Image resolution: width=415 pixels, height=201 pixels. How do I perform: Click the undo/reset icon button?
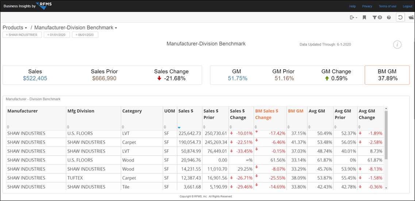pos(400,17)
